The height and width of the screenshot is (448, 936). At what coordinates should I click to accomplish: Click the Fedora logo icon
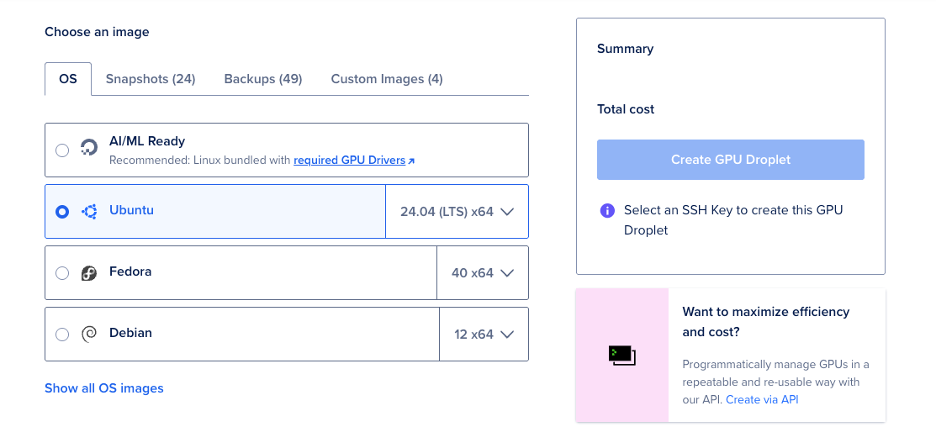89,273
